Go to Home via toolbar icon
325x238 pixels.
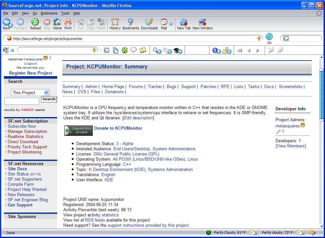(57, 24)
